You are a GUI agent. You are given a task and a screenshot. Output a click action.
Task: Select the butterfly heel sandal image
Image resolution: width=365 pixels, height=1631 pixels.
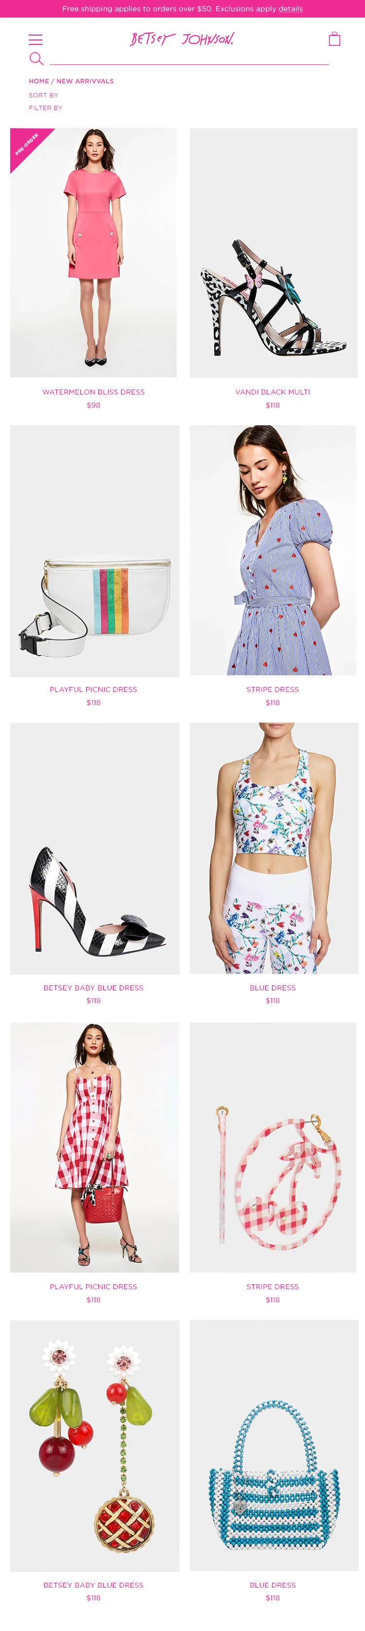[x=274, y=253]
